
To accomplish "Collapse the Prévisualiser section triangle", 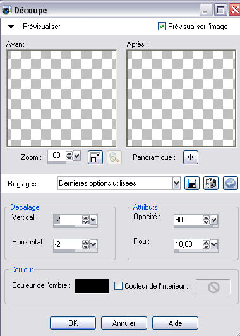I will point(11,27).
